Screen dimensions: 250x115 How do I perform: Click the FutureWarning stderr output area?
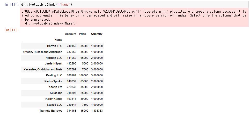134,17
